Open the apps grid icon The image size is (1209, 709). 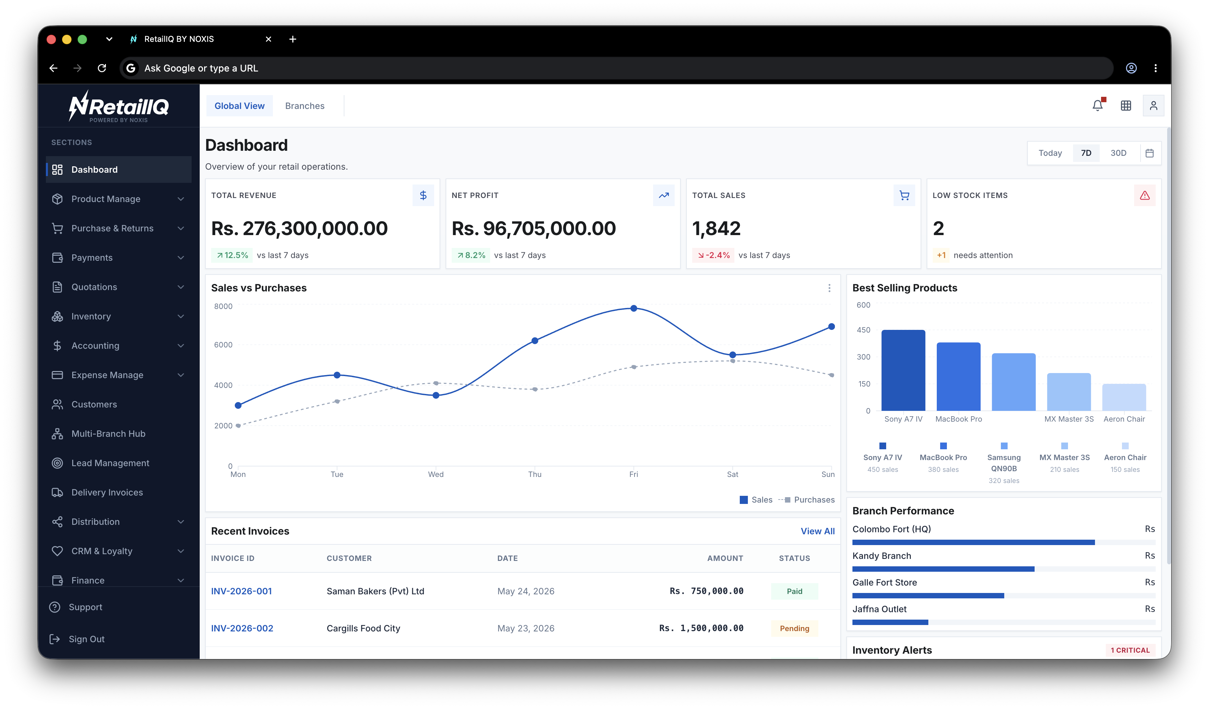point(1126,106)
